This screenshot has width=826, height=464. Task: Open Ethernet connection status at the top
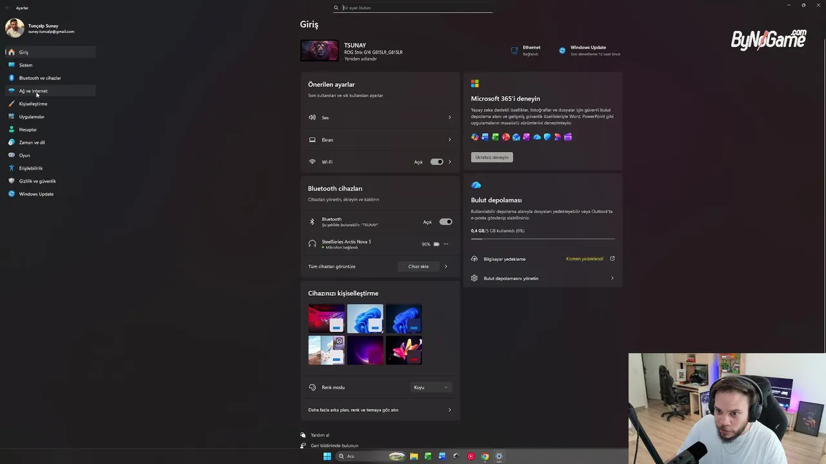[526, 50]
